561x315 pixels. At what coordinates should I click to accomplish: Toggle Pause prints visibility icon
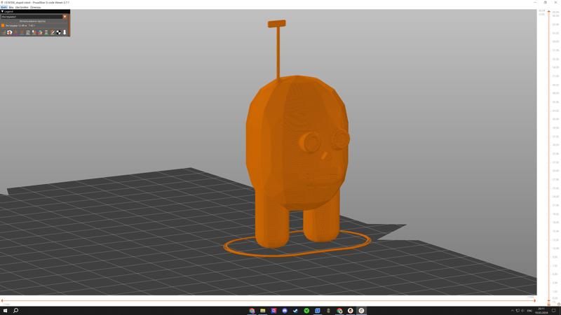pos(46,32)
